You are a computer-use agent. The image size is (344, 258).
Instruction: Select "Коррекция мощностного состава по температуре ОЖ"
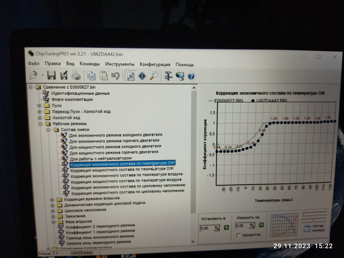click(122, 170)
